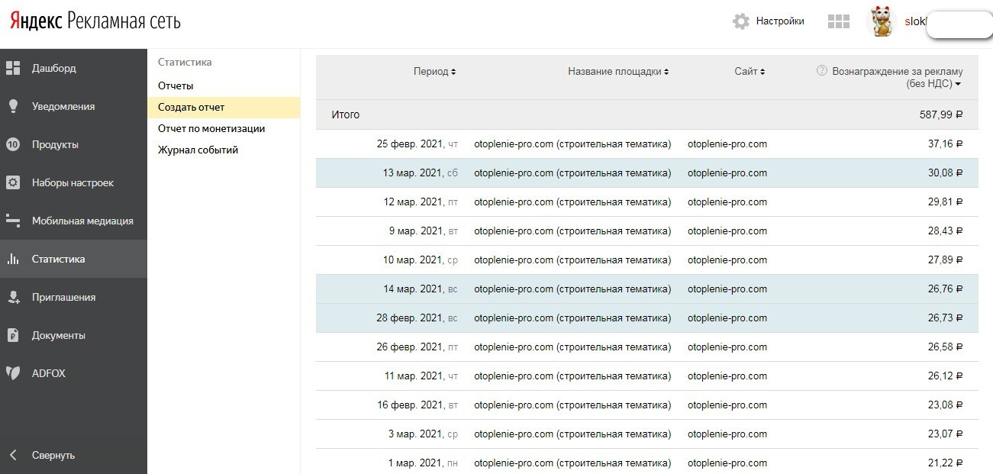The height and width of the screenshot is (474, 993).
Task: Open Журнал событий link
Action: pyautogui.click(x=198, y=150)
